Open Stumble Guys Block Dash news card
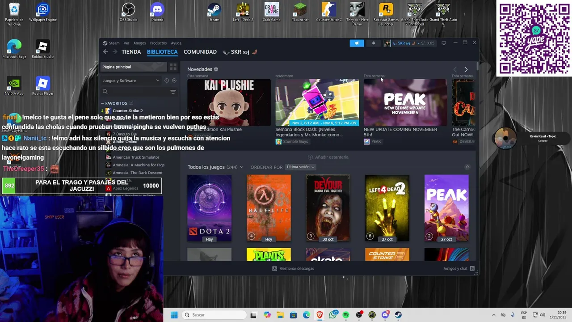Image resolution: width=572 pixels, height=322 pixels. tap(317, 103)
